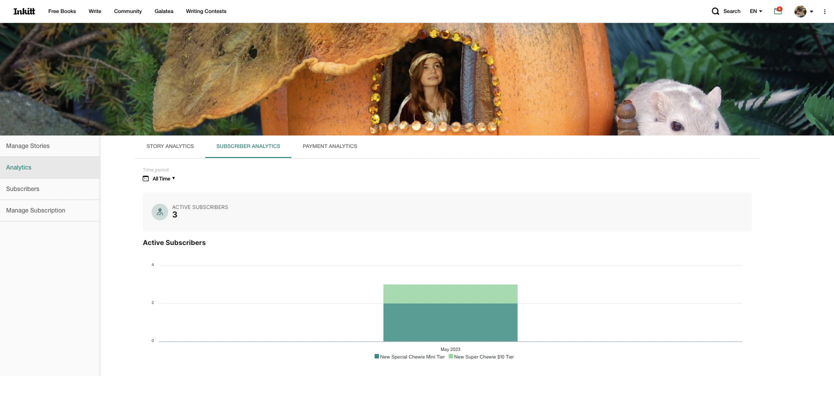This screenshot has width=834, height=400.
Task: Switch to the Payment Analytics tab
Action: pos(329,146)
